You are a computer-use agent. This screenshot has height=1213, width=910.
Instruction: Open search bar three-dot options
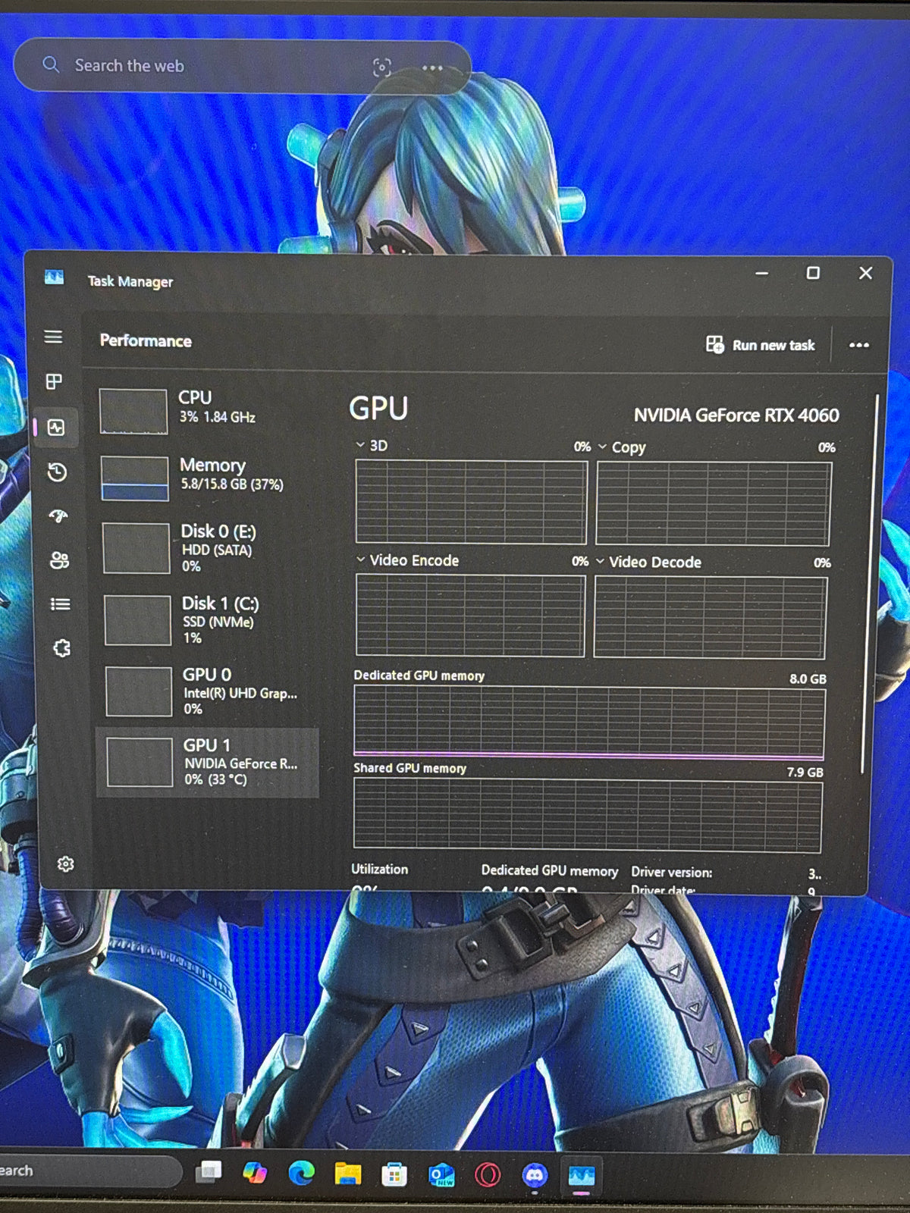click(x=432, y=68)
